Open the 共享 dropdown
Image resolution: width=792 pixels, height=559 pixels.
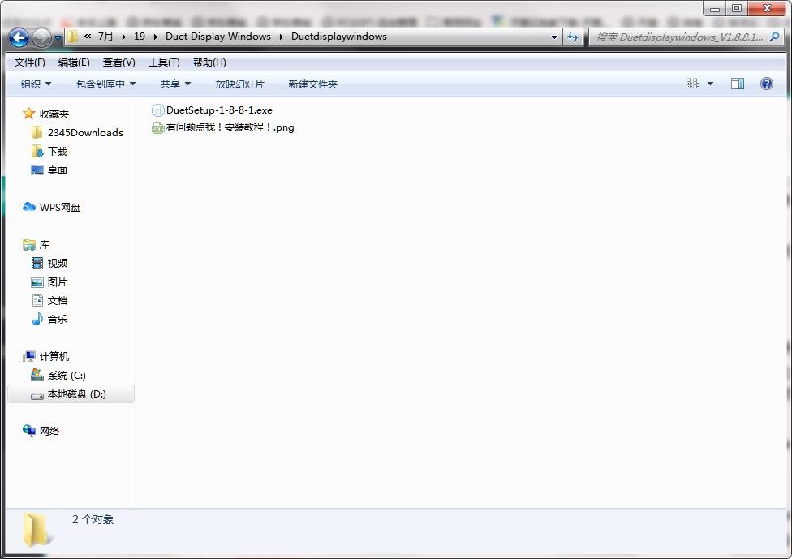(175, 84)
